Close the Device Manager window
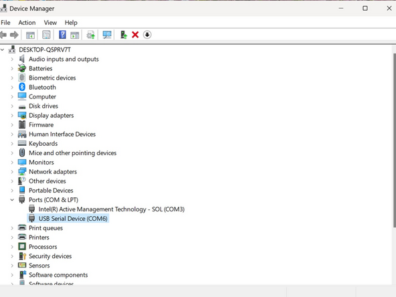Viewport: 396px width, 297px height. [389, 8]
